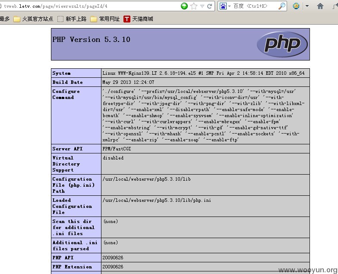This screenshot has height=274, width=338.
Task: Open dropdown arrow next to face icon
Action: click(x=307, y=6)
